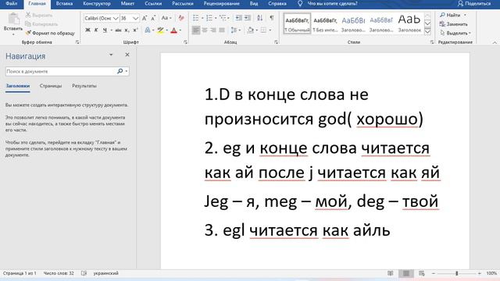Show paragraph marks with the ¶ button
The width and height of the screenshot is (500, 281).
[x=272, y=18]
